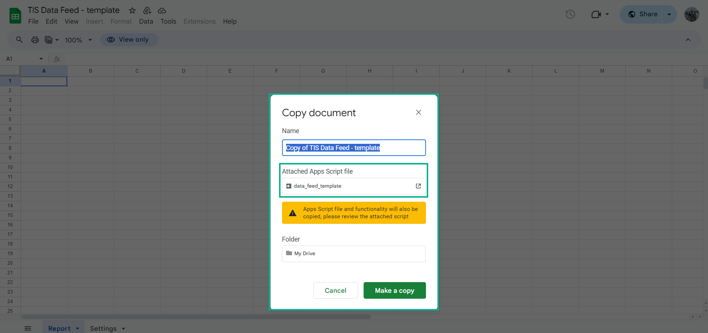The height and width of the screenshot is (333, 708).
Task: Close the Copy document dialog
Action: [418, 112]
